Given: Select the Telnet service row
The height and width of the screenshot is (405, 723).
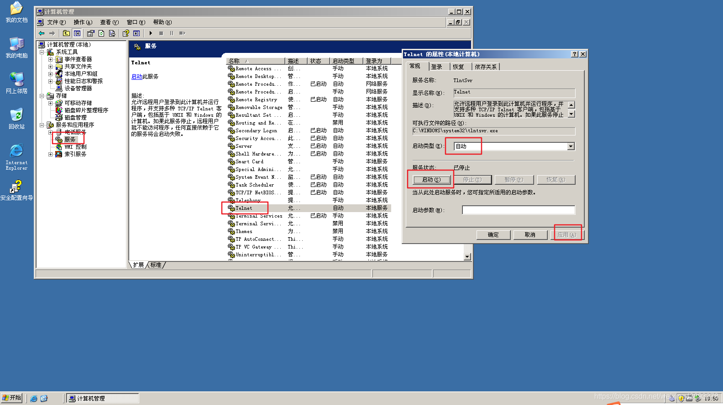Looking at the screenshot, I should point(309,208).
